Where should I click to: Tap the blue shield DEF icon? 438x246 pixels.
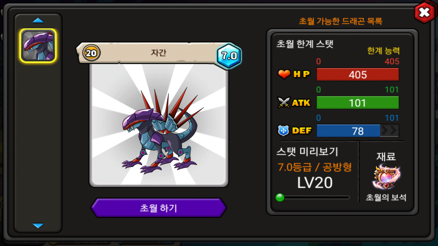click(x=284, y=131)
